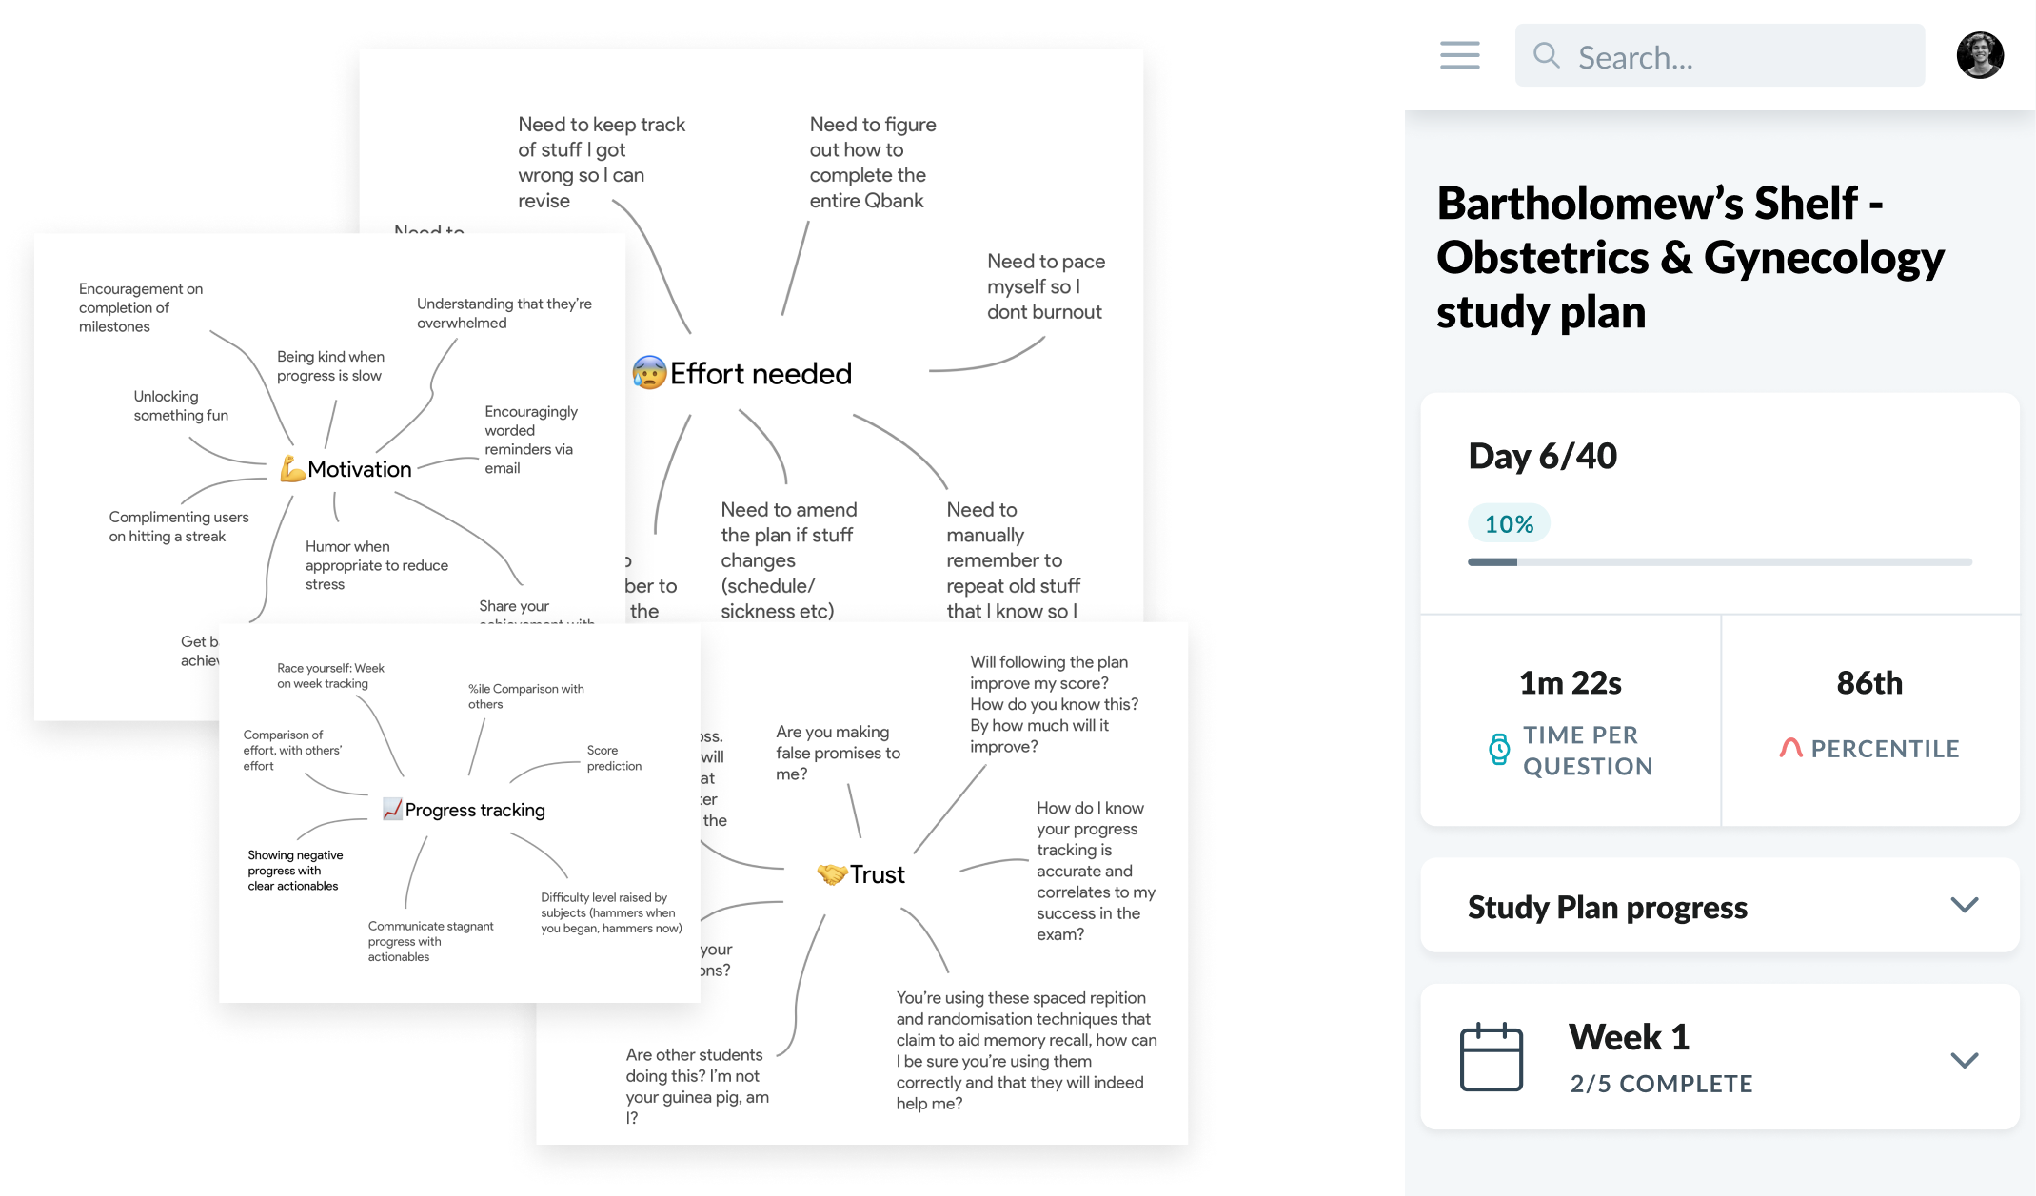Open the Week 1 2/5 Complete row
The height and width of the screenshot is (1196, 2036).
pyautogui.click(x=1719, y=1057)
